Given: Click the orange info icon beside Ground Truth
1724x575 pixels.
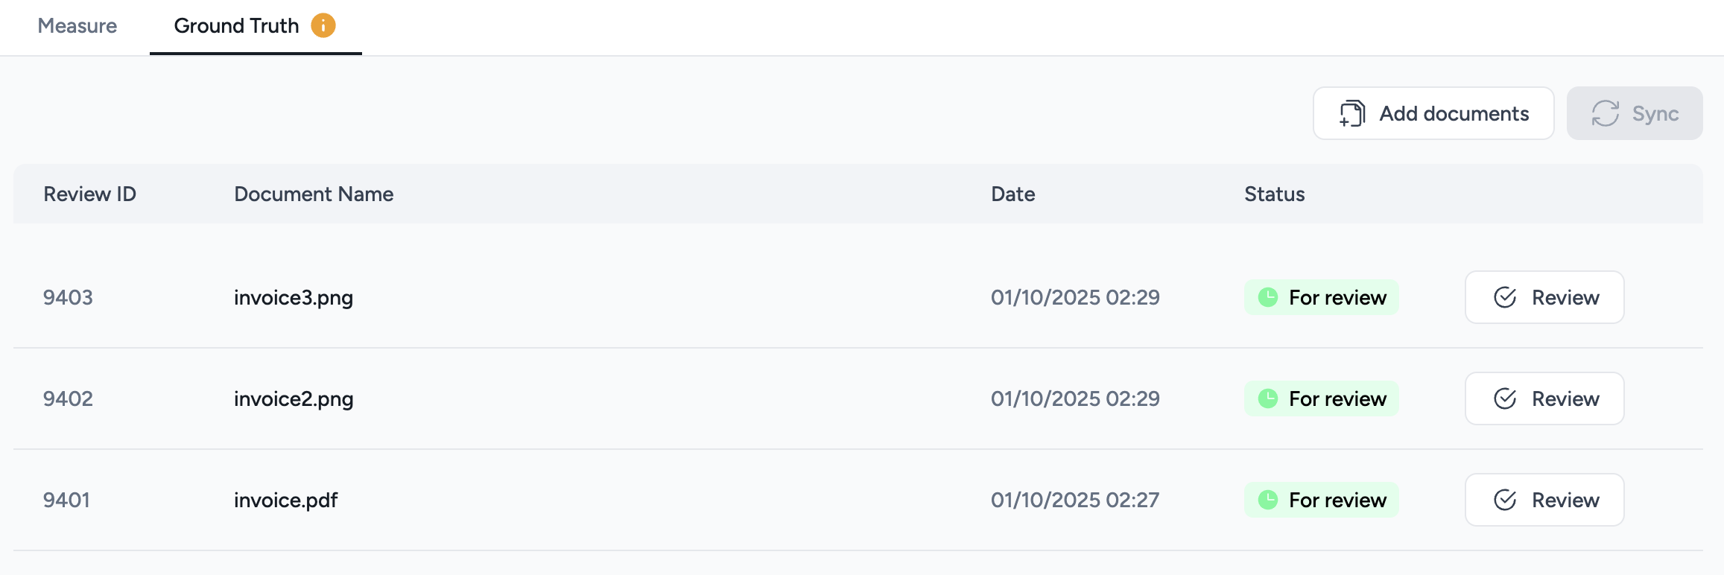Looking at the screenshot, I should (x=323, y=25).
